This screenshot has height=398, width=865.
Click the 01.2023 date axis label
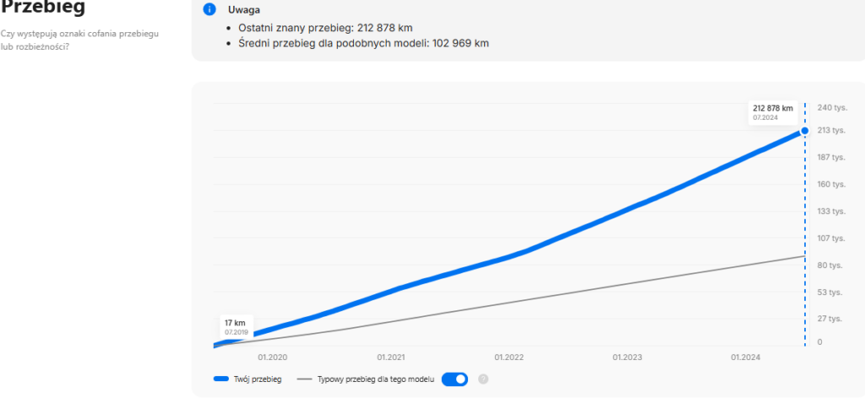628,358
